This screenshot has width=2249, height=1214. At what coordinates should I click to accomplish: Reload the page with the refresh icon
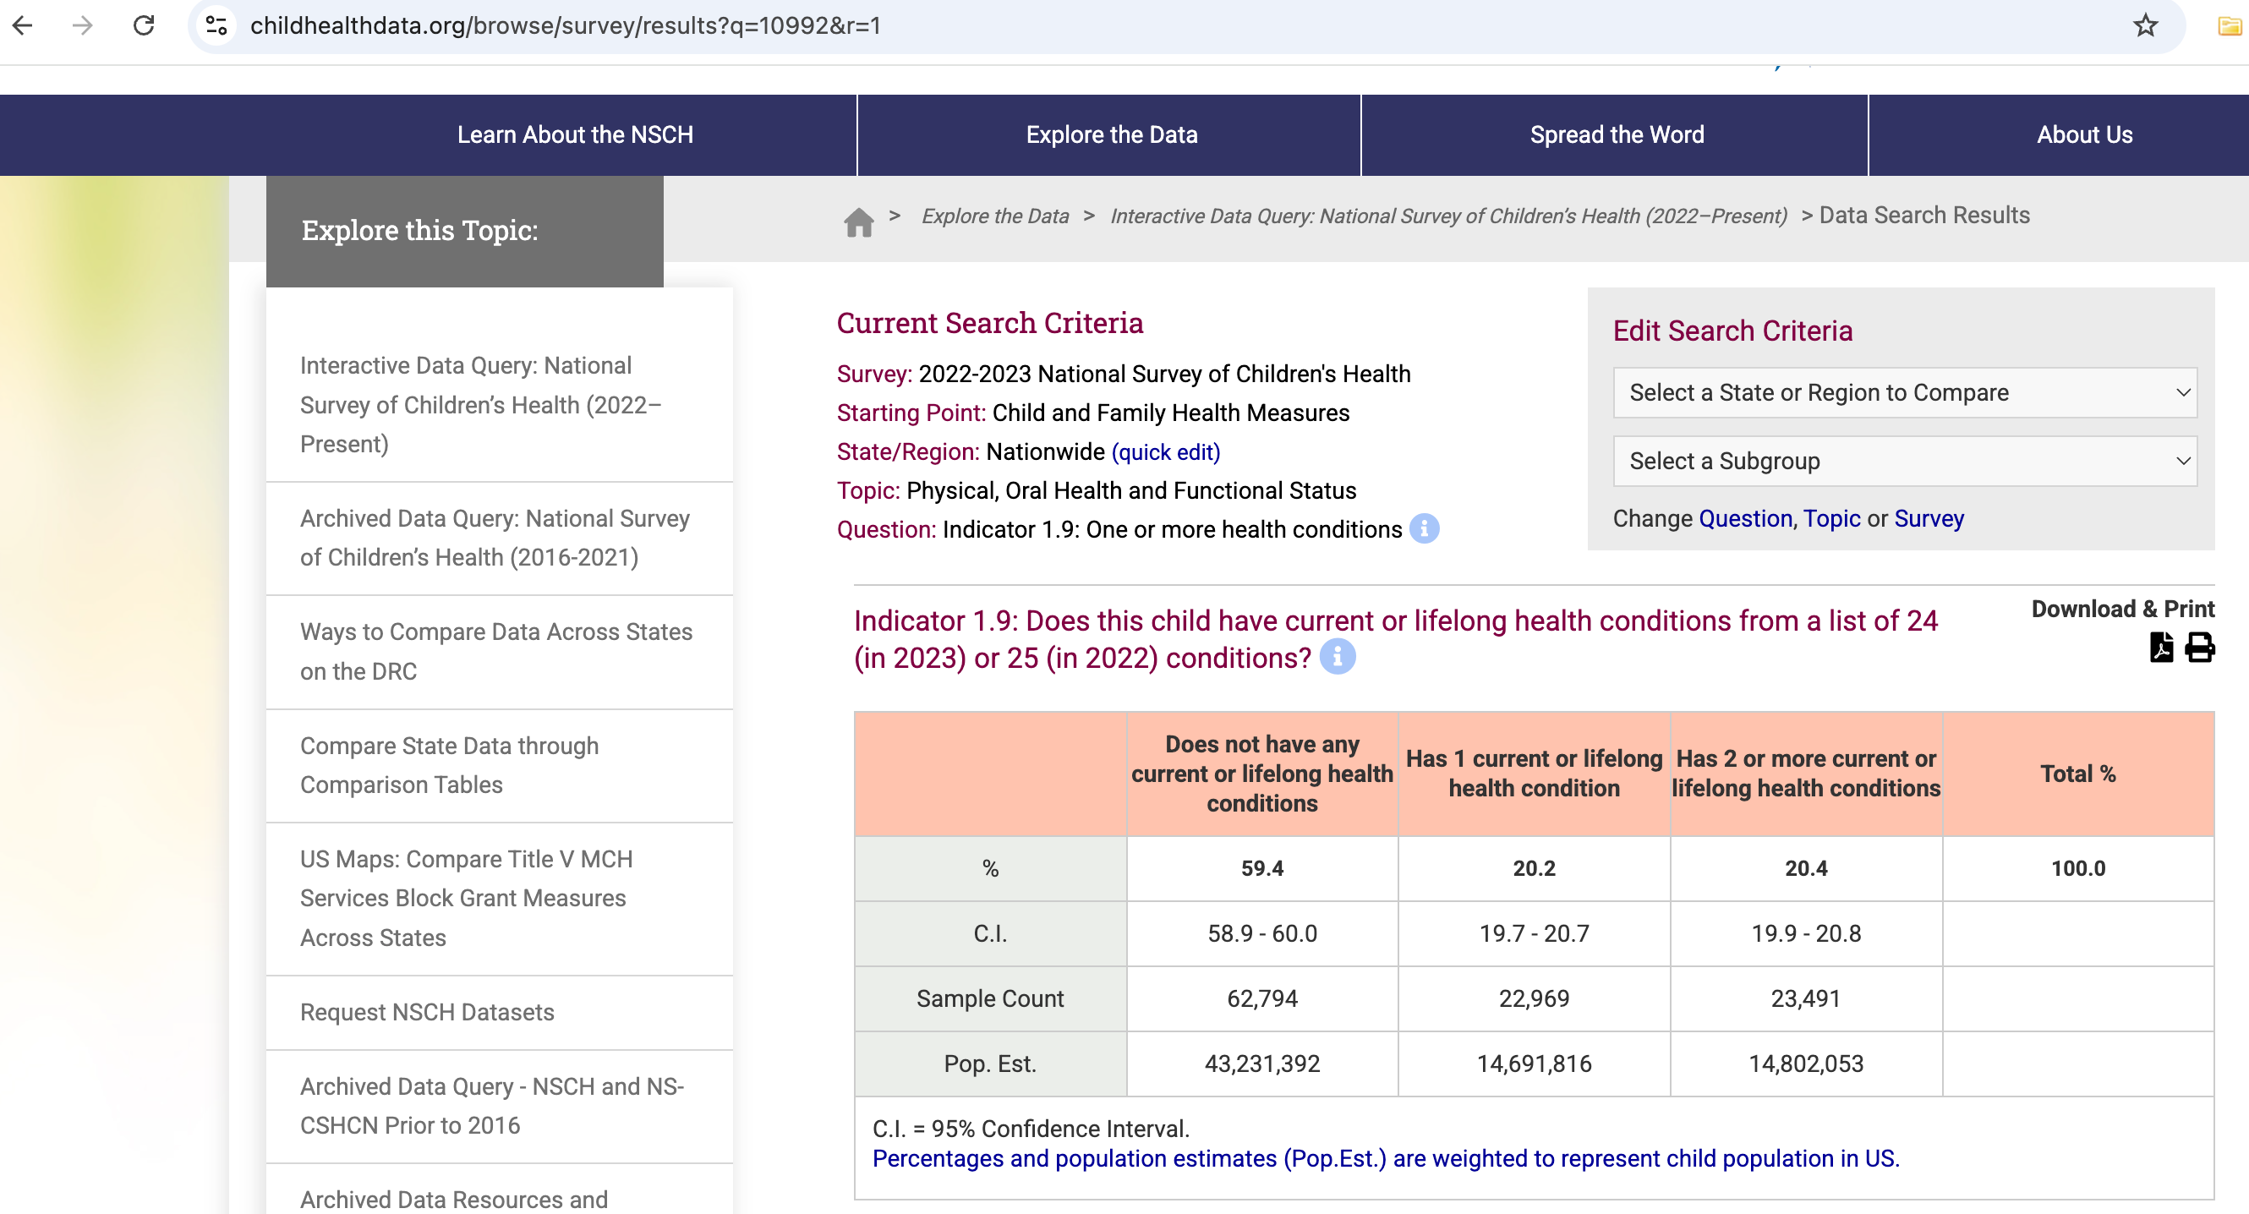pos(144,25)
